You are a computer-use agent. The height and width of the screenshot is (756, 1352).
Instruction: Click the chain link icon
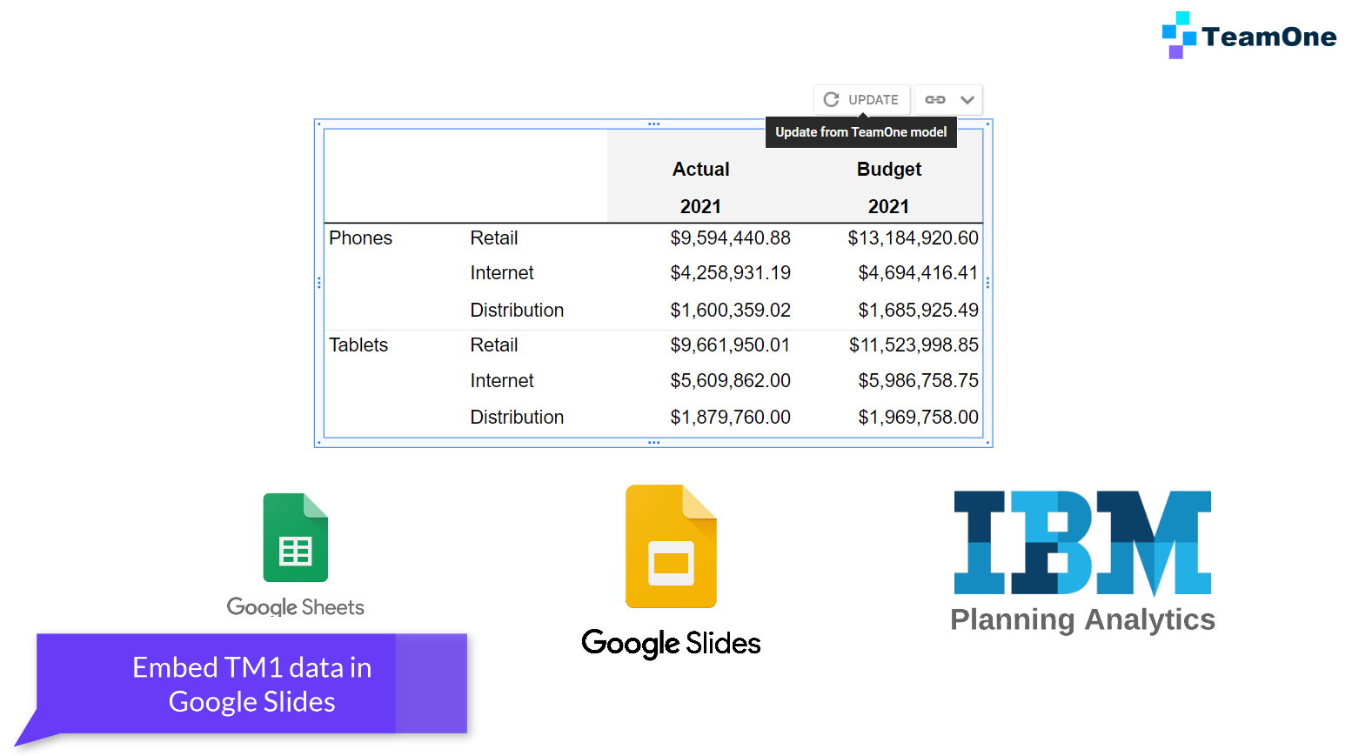tap(935, 99)
